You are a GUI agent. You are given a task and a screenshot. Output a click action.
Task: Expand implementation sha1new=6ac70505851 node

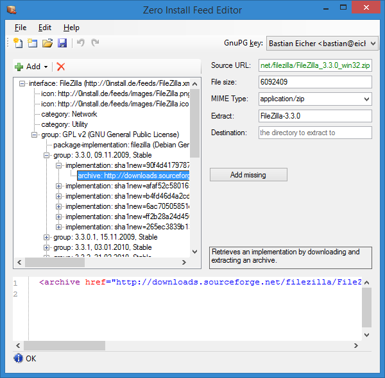click(58, 207)
